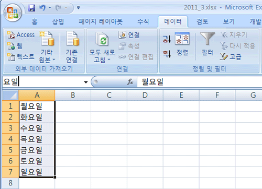
Task: Expand the Name Box dropdown arrow
Action: (x=86, y=82)
